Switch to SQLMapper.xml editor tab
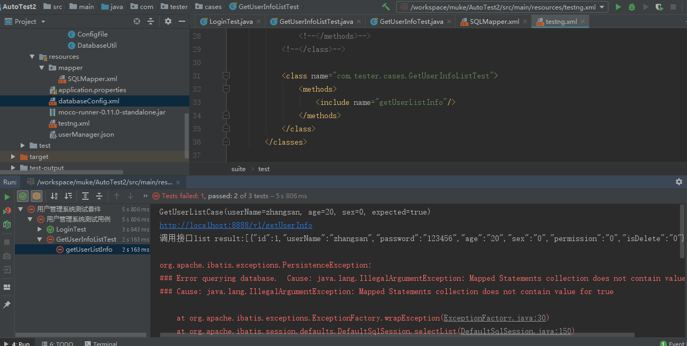This screenshot has height=346, width=687. pos(494,22)
